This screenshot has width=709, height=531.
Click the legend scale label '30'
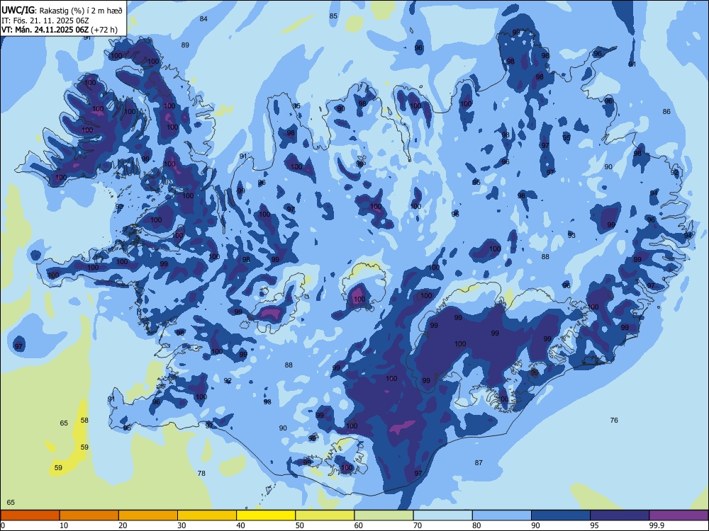click(x=182, y=525)
